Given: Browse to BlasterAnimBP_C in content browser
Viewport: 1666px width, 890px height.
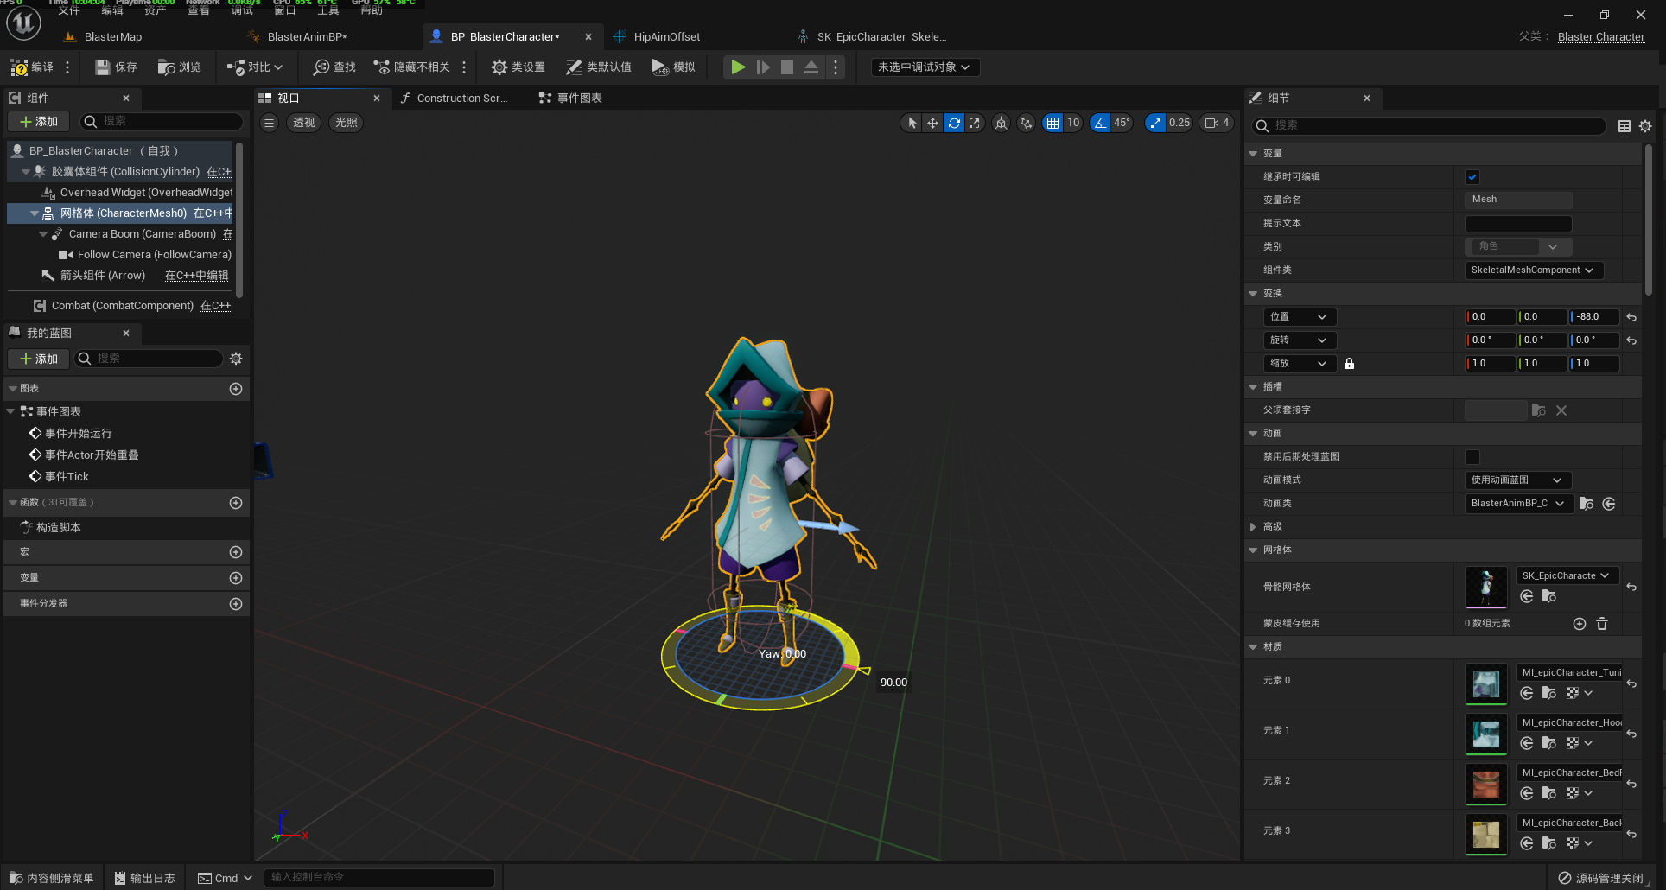Looking at the screenshot, I should pyautogui.click(x=1587, y=504).
